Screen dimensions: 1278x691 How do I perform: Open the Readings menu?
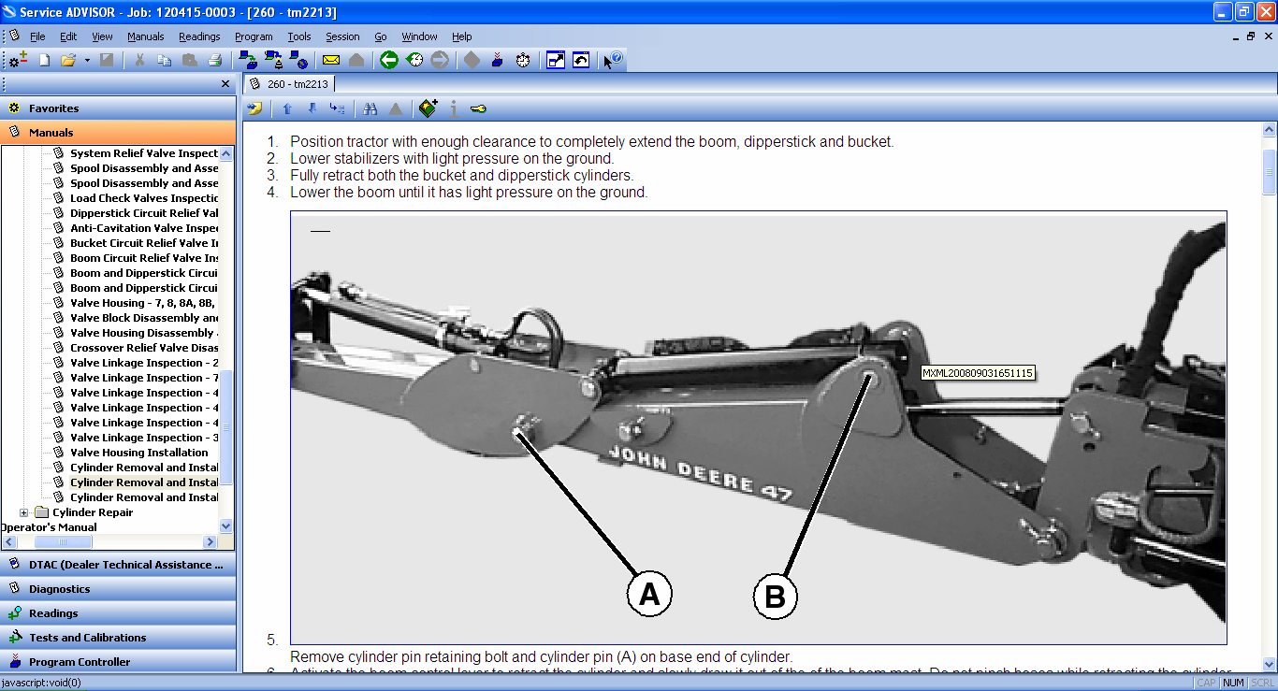click(x=199, y=36)
